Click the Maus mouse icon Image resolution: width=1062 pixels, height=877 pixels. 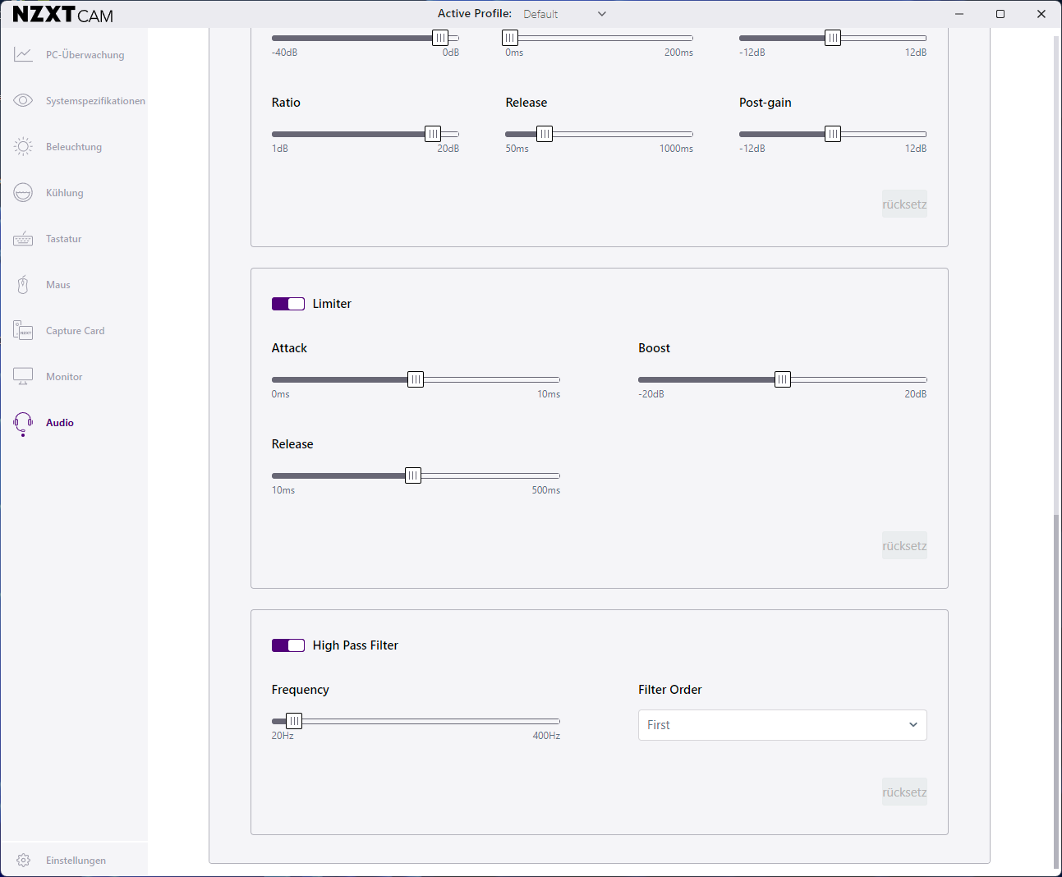tap(23, 285)
